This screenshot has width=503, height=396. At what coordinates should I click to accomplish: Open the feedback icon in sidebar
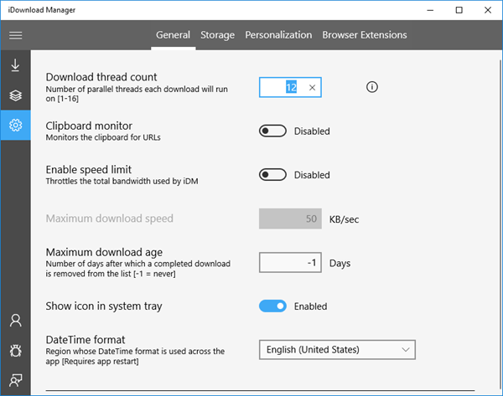tap(15, 379)
